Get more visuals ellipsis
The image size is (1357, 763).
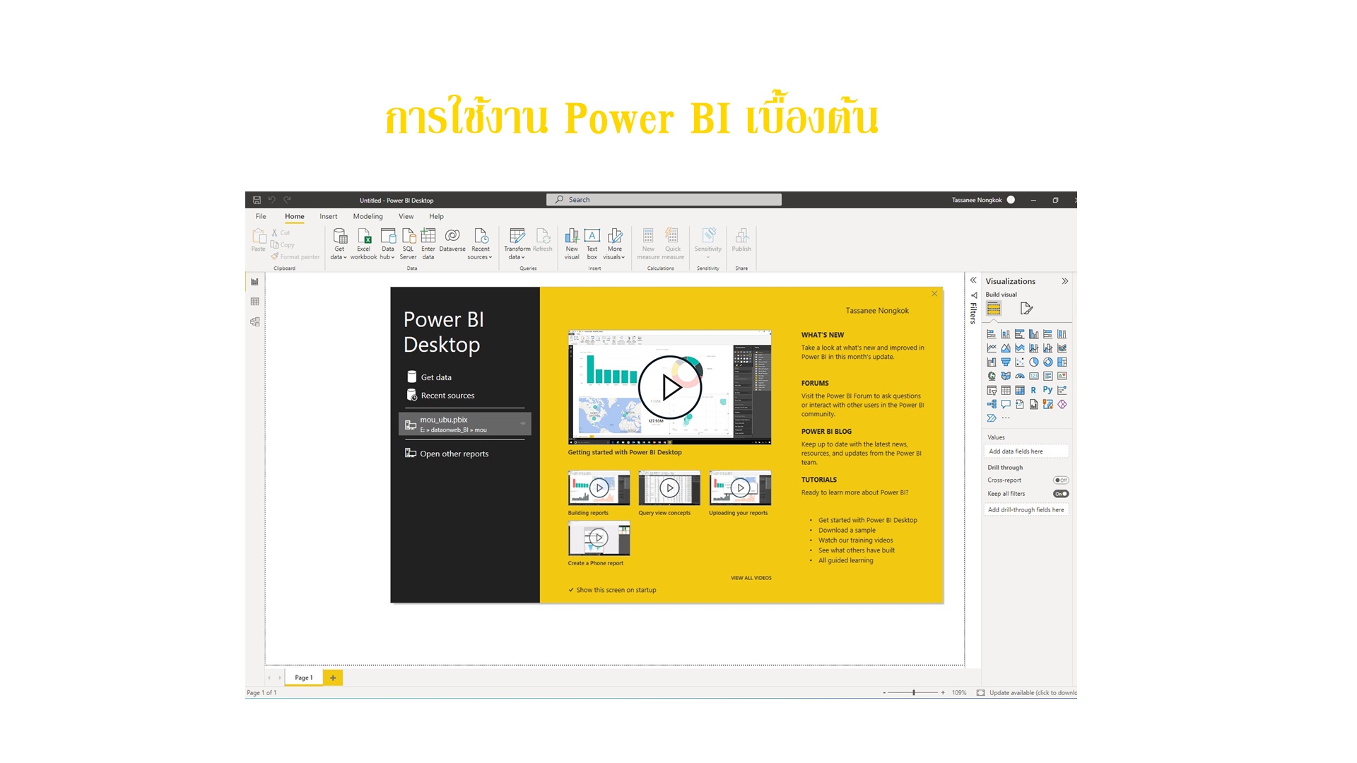(1006, 418)
